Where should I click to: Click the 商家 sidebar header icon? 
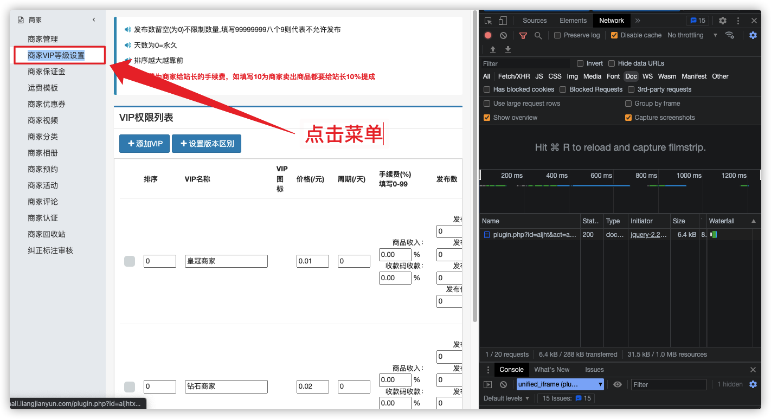point(21,20)
